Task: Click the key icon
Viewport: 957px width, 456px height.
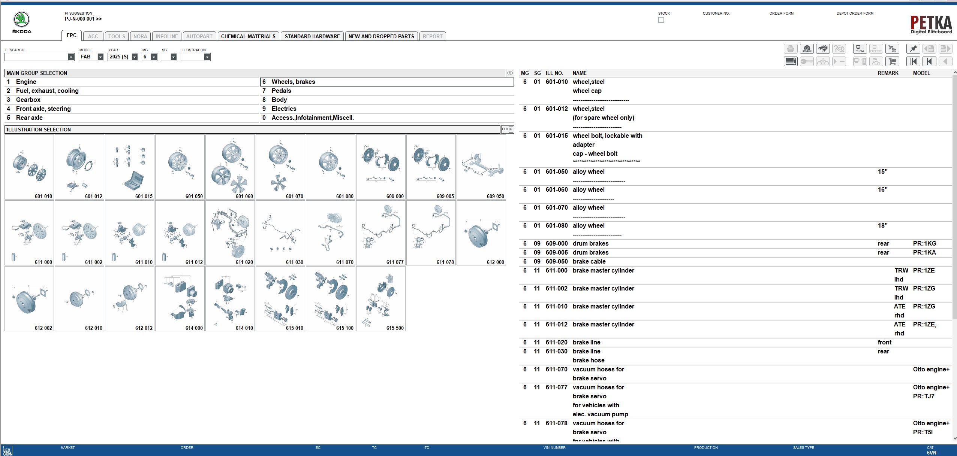Action: (x=807, y=61)
